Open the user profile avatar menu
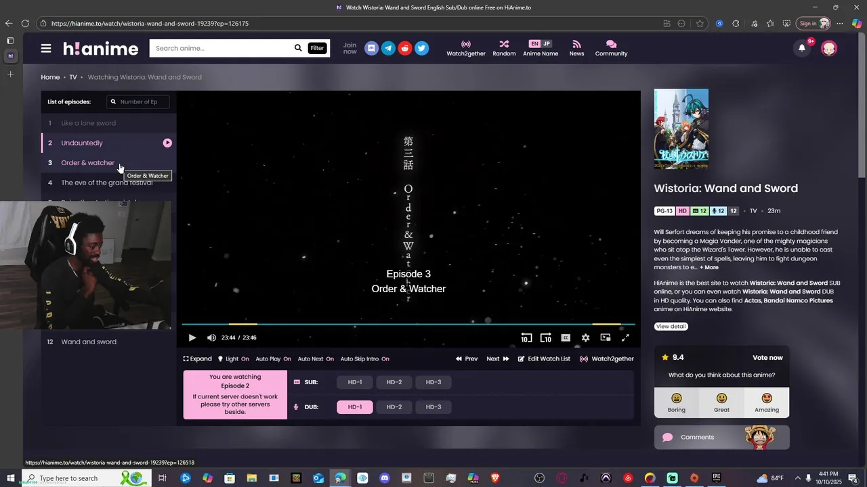Screen dimensions: 867x487 (829, 48)
